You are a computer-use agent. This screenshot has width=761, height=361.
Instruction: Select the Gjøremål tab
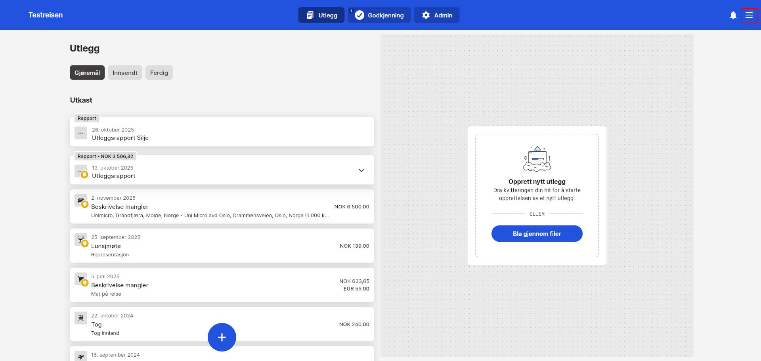click(87, 73)
